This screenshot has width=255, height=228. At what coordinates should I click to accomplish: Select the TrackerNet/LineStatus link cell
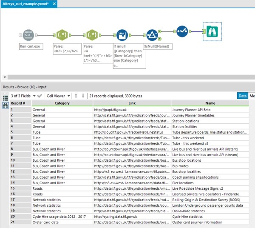pyautogui.click(x=132, y=132)
